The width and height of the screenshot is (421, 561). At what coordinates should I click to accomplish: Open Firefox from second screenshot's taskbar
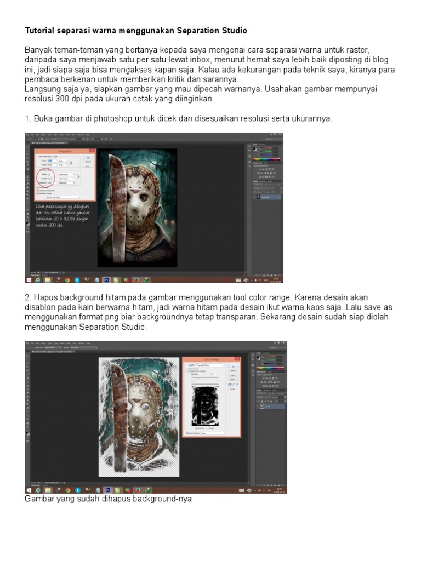(138, 490)
